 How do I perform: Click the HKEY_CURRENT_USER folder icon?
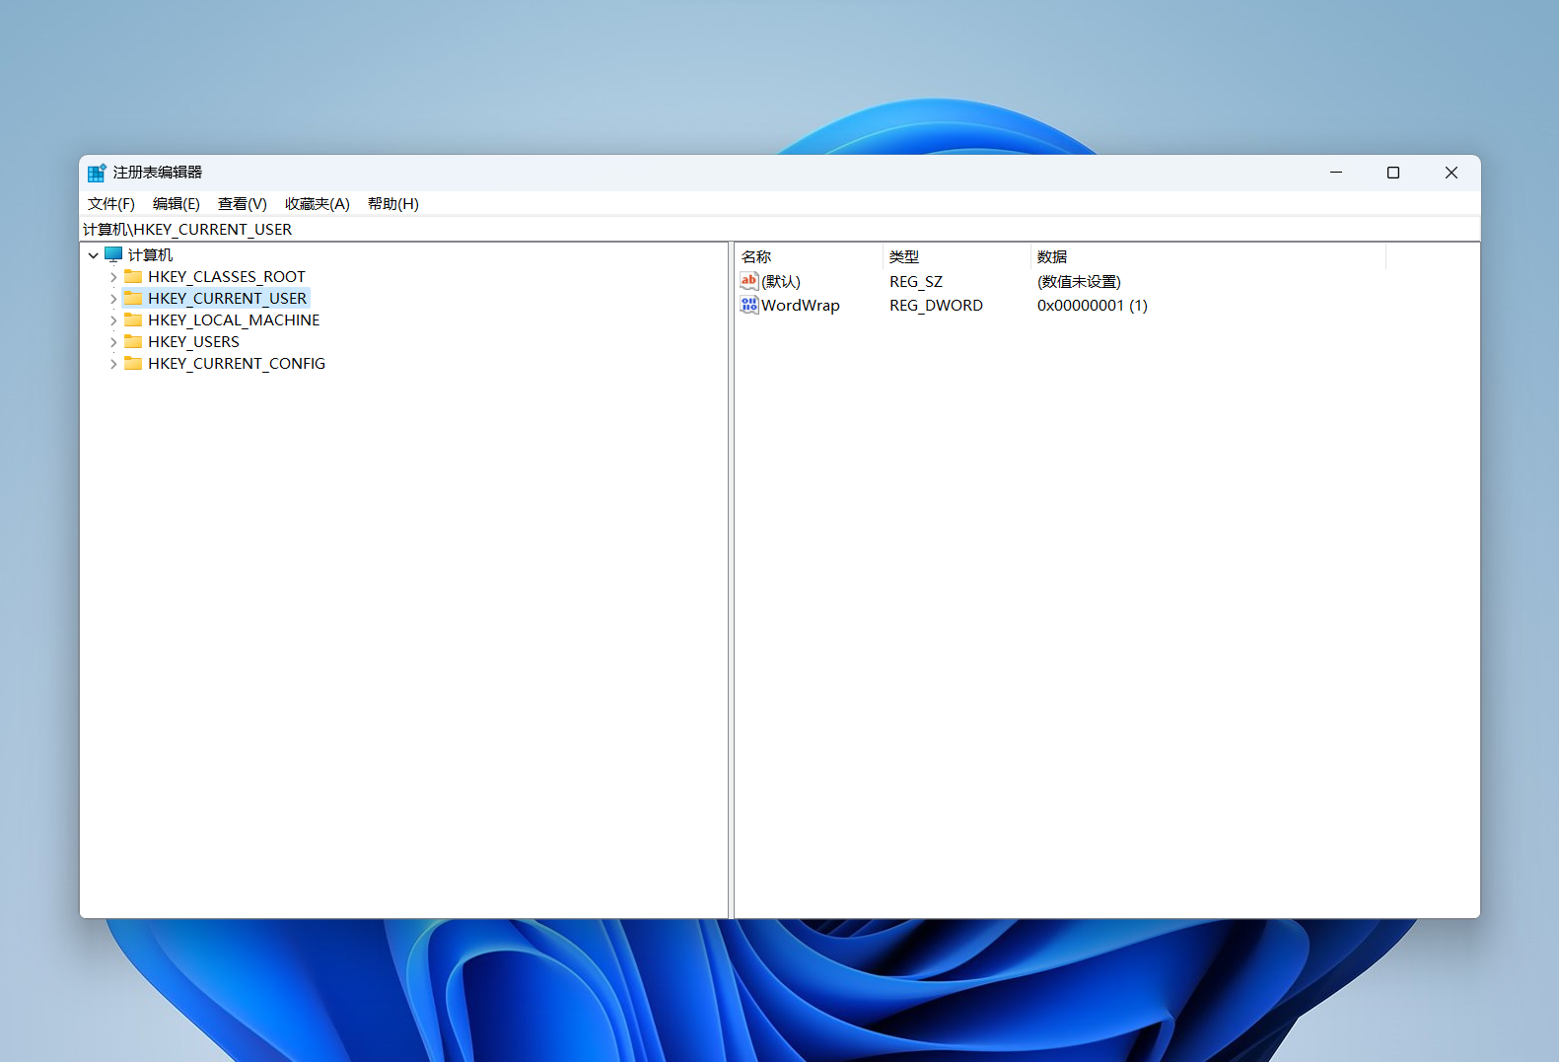click(x=133, y=298)
